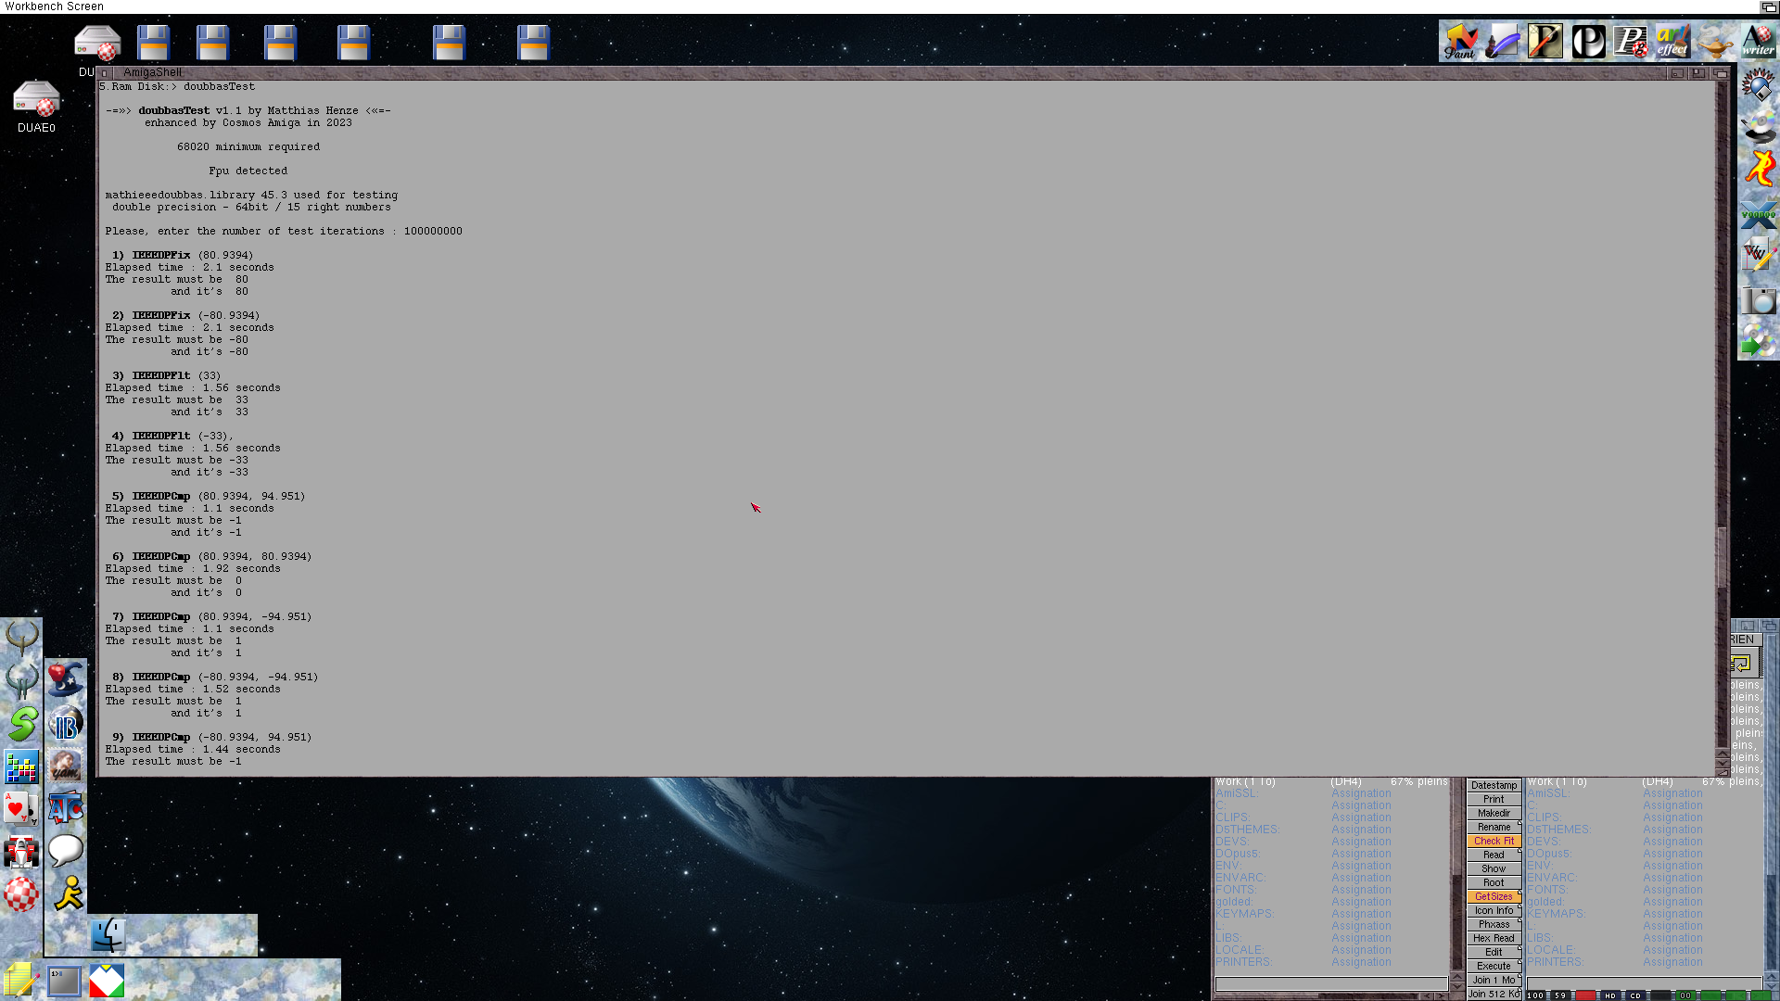Click the red Boing ball icon
The image size is (1780, 1001).
click(20, 894)
